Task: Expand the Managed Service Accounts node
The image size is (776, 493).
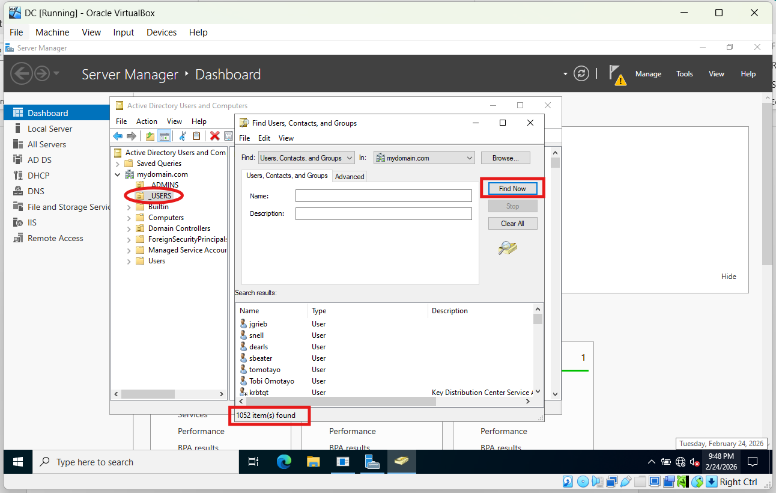Action: [x=129, y=250]
